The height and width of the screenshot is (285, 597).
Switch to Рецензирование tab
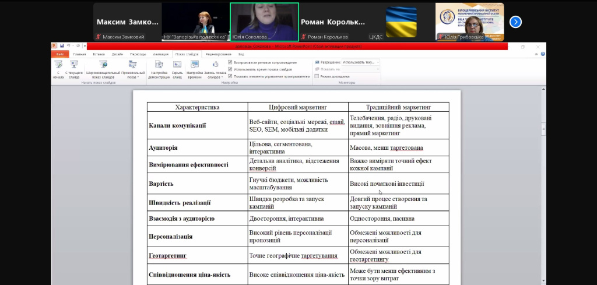[219, 54]
